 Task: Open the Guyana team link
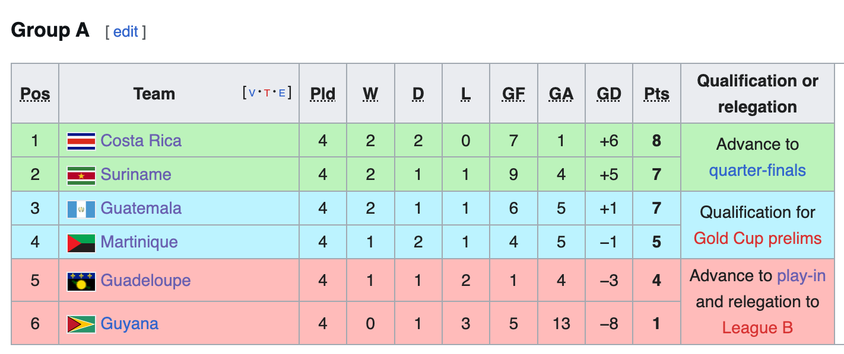coord(129,324)
